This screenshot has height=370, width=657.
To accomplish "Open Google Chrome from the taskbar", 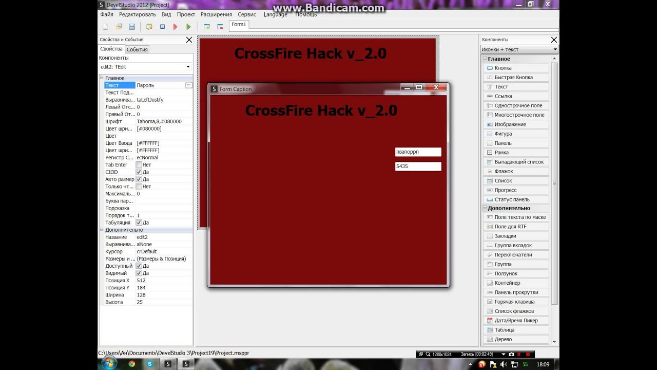I will (x=132, y=364).
